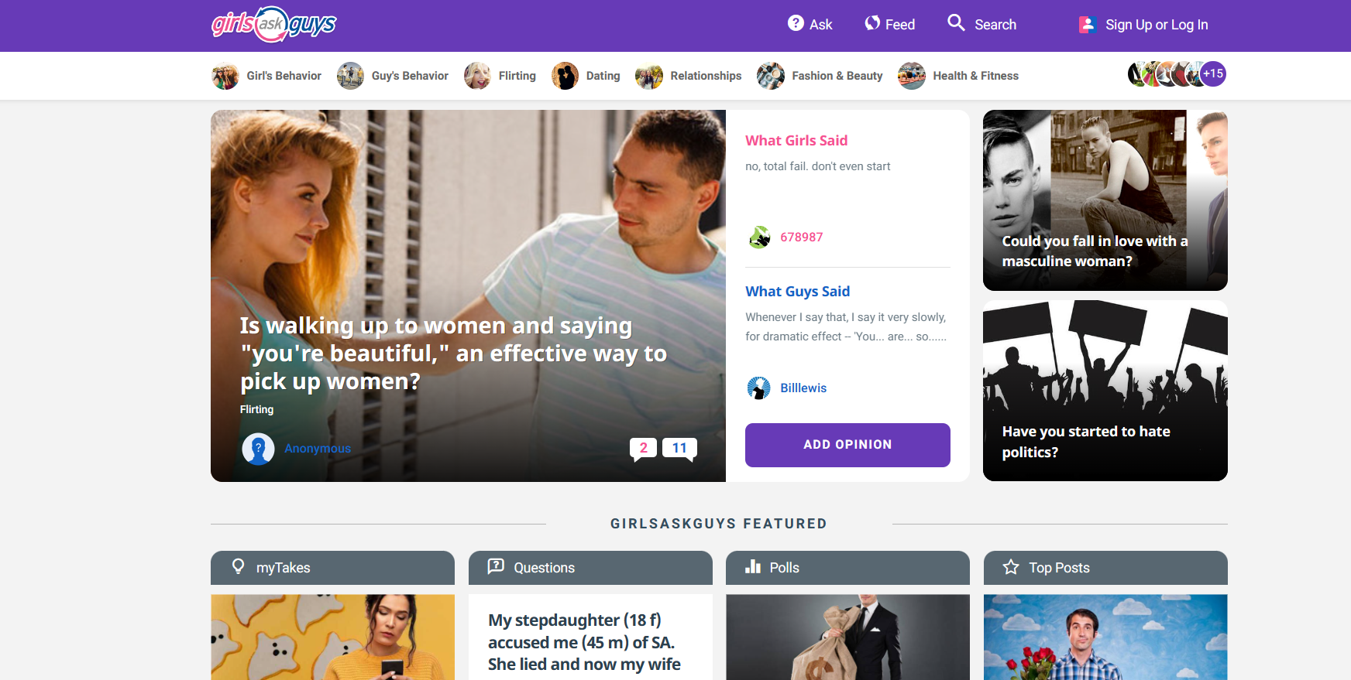The image size is (1351, 680).
Task: Click the Search magnifier icon
Action: point(956,23)
